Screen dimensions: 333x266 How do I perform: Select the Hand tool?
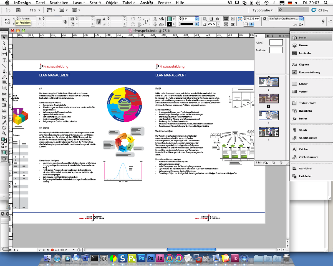(4, 128)
